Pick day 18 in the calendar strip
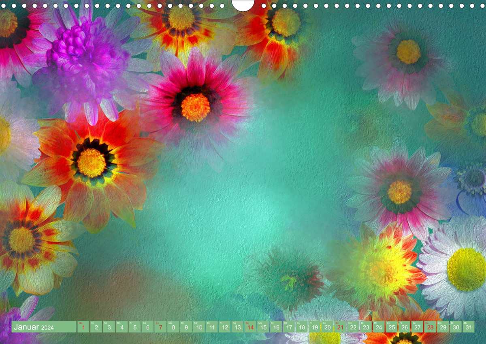Screen dimensions: 486x344 [x=301, y=327]
